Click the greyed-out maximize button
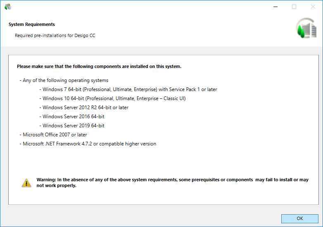This screenshot has height=227, width=323. (x=294, y=7)
